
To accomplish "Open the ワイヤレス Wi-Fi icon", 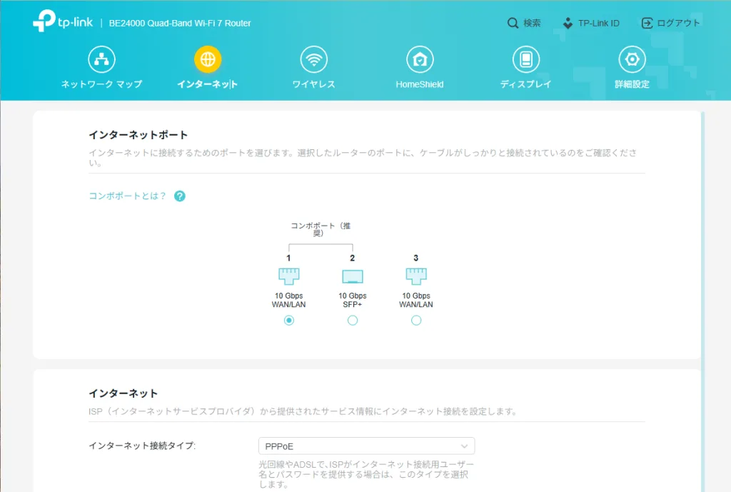I will pos(314,59).
